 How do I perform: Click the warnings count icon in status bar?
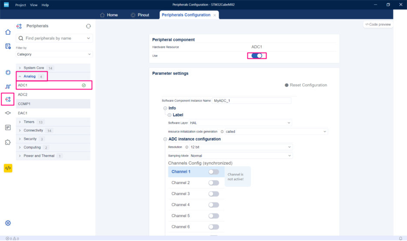(x=14, y=239)
